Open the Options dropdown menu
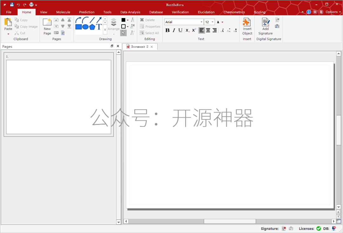The height and width of the screenshot is (233, 343). pos(333,12)
